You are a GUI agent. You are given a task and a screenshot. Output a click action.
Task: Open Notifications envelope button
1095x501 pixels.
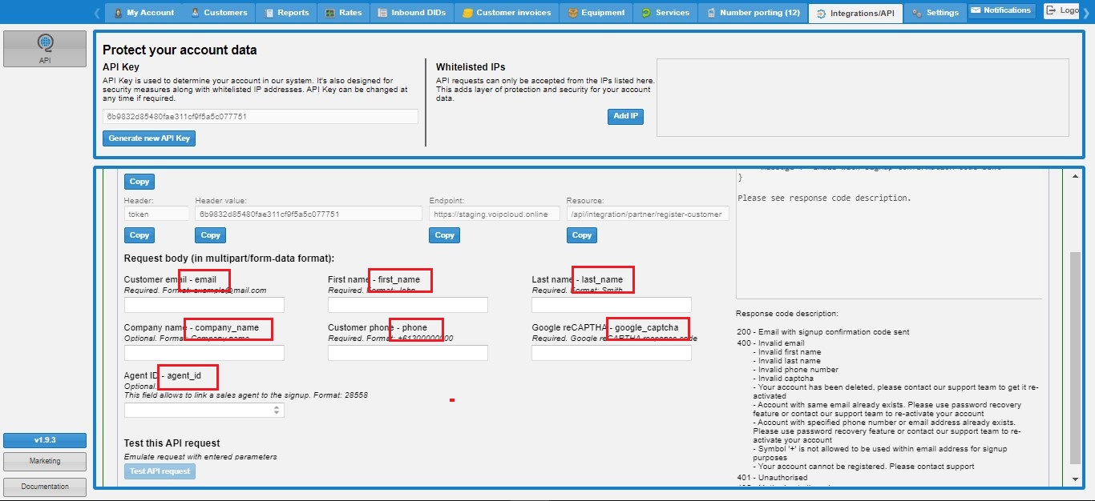coord(1000,11)
